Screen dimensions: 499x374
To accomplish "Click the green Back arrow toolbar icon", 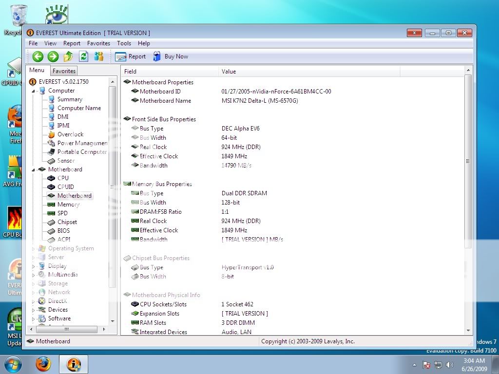I will click(x=38, y=56).
